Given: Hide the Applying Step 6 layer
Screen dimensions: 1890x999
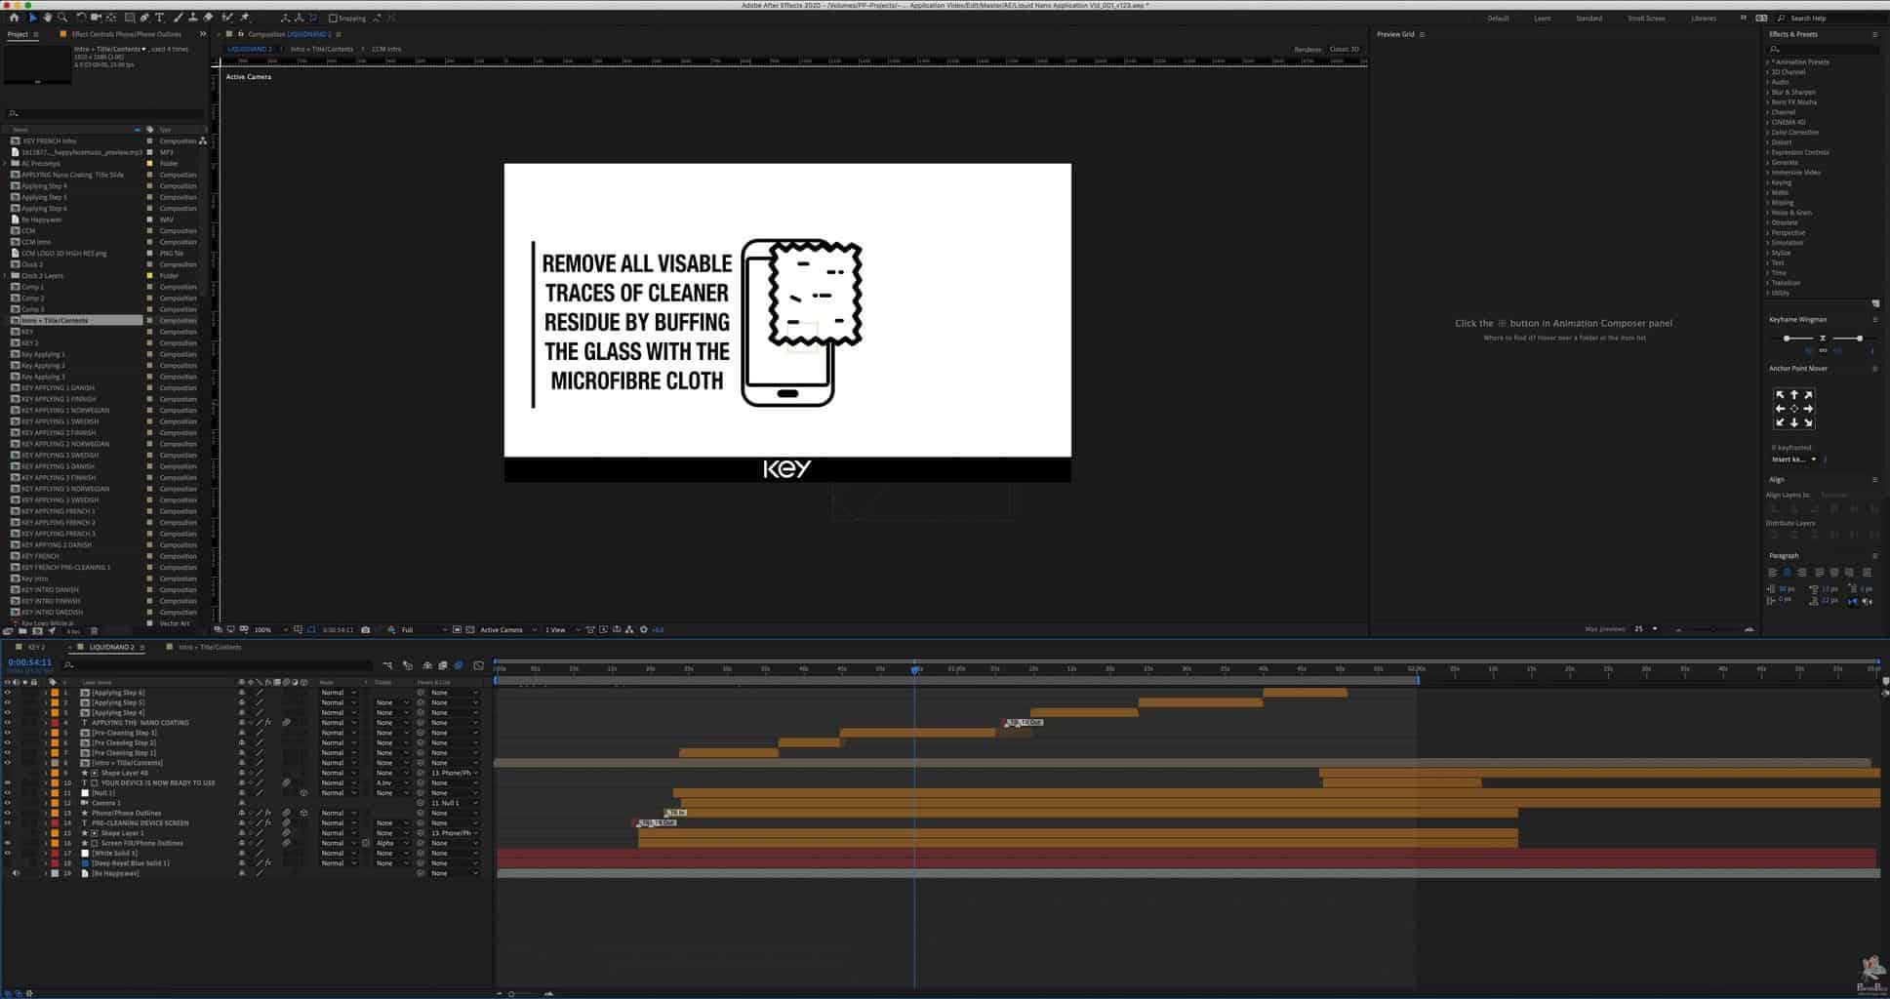Looking at the screenshot, I should (8, 693).
